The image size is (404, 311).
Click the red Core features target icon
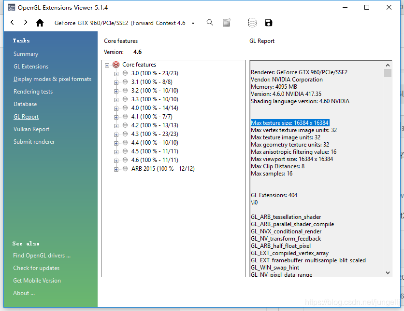(x=116, y=65)
